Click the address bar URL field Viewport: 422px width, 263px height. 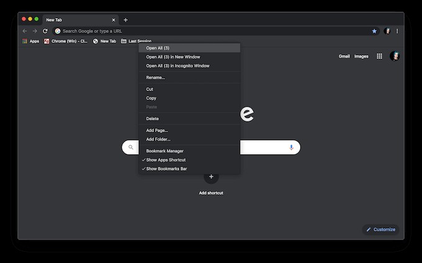click(215, 31)
